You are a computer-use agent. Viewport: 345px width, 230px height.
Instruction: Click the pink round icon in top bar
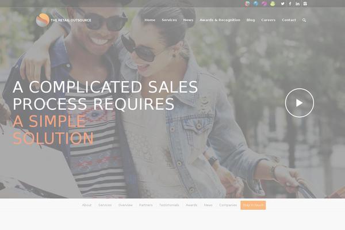264,4
